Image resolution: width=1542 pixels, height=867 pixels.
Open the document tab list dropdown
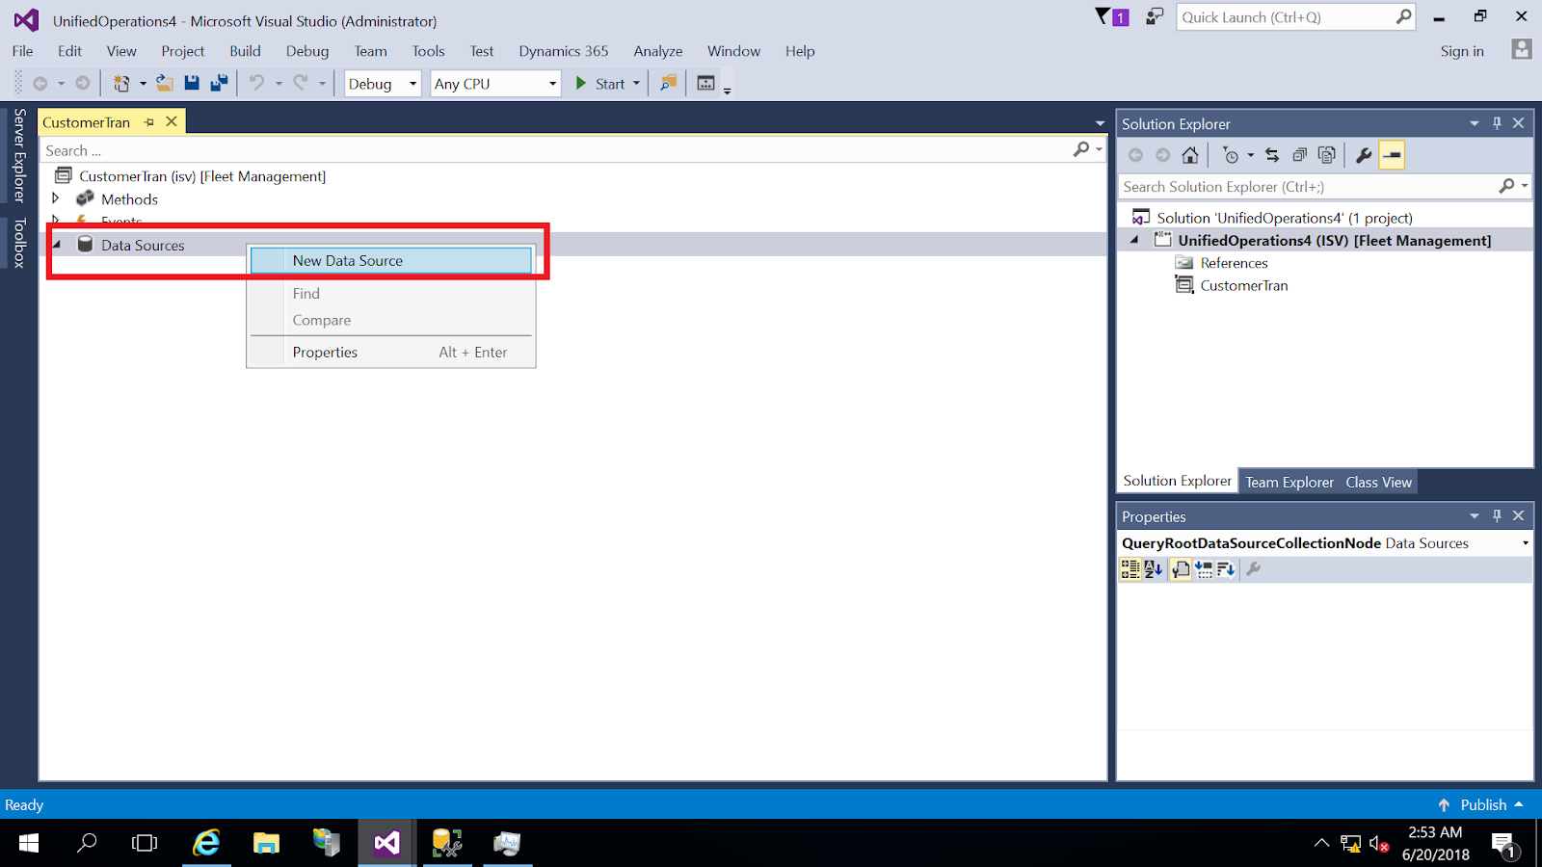[x=1100, y=123]
